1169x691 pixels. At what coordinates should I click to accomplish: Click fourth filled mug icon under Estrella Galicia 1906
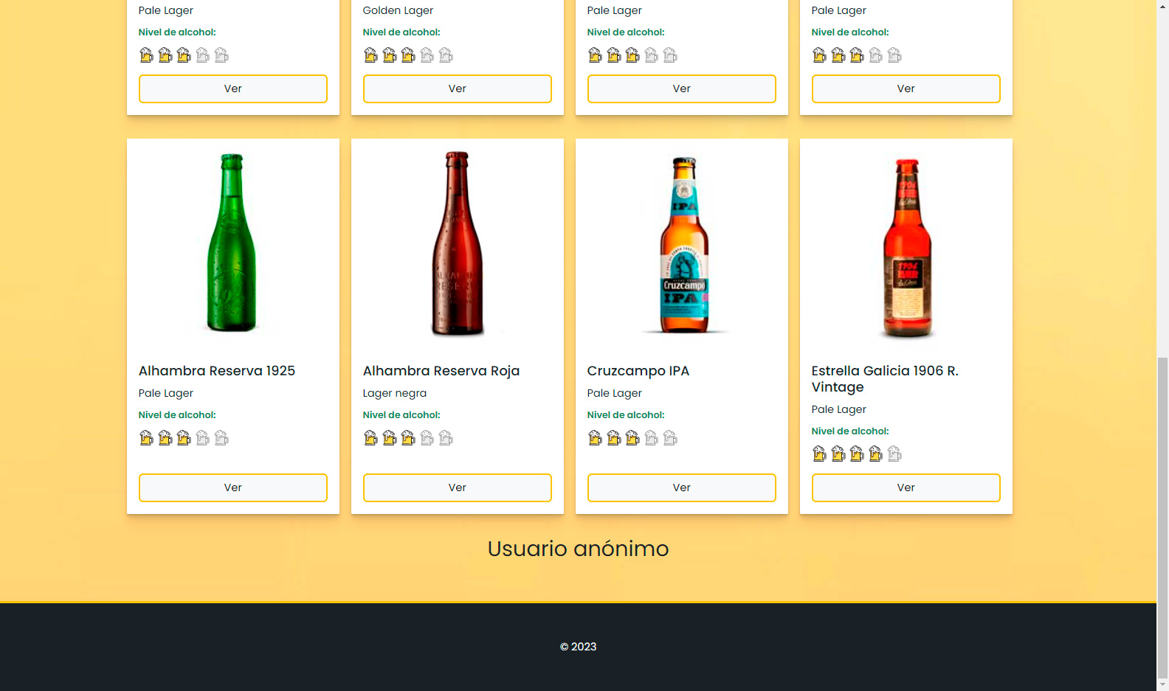[x=876, y=454]
